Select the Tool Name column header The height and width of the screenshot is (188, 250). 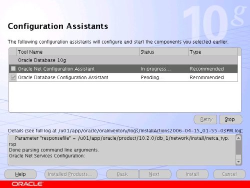click(78, 52)
